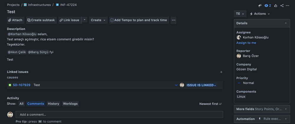
Task: Collapse the Details panel
Action: 286,23
